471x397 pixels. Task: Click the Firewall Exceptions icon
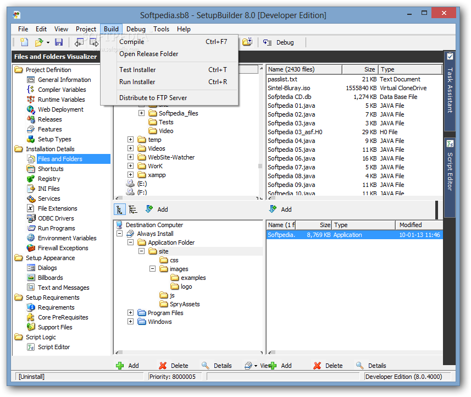(31, 248)
